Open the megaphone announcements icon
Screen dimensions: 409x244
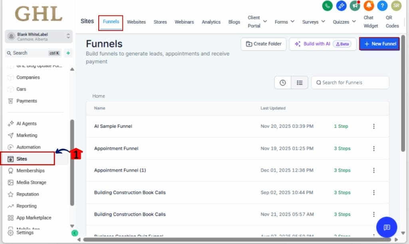pos(355,6)
